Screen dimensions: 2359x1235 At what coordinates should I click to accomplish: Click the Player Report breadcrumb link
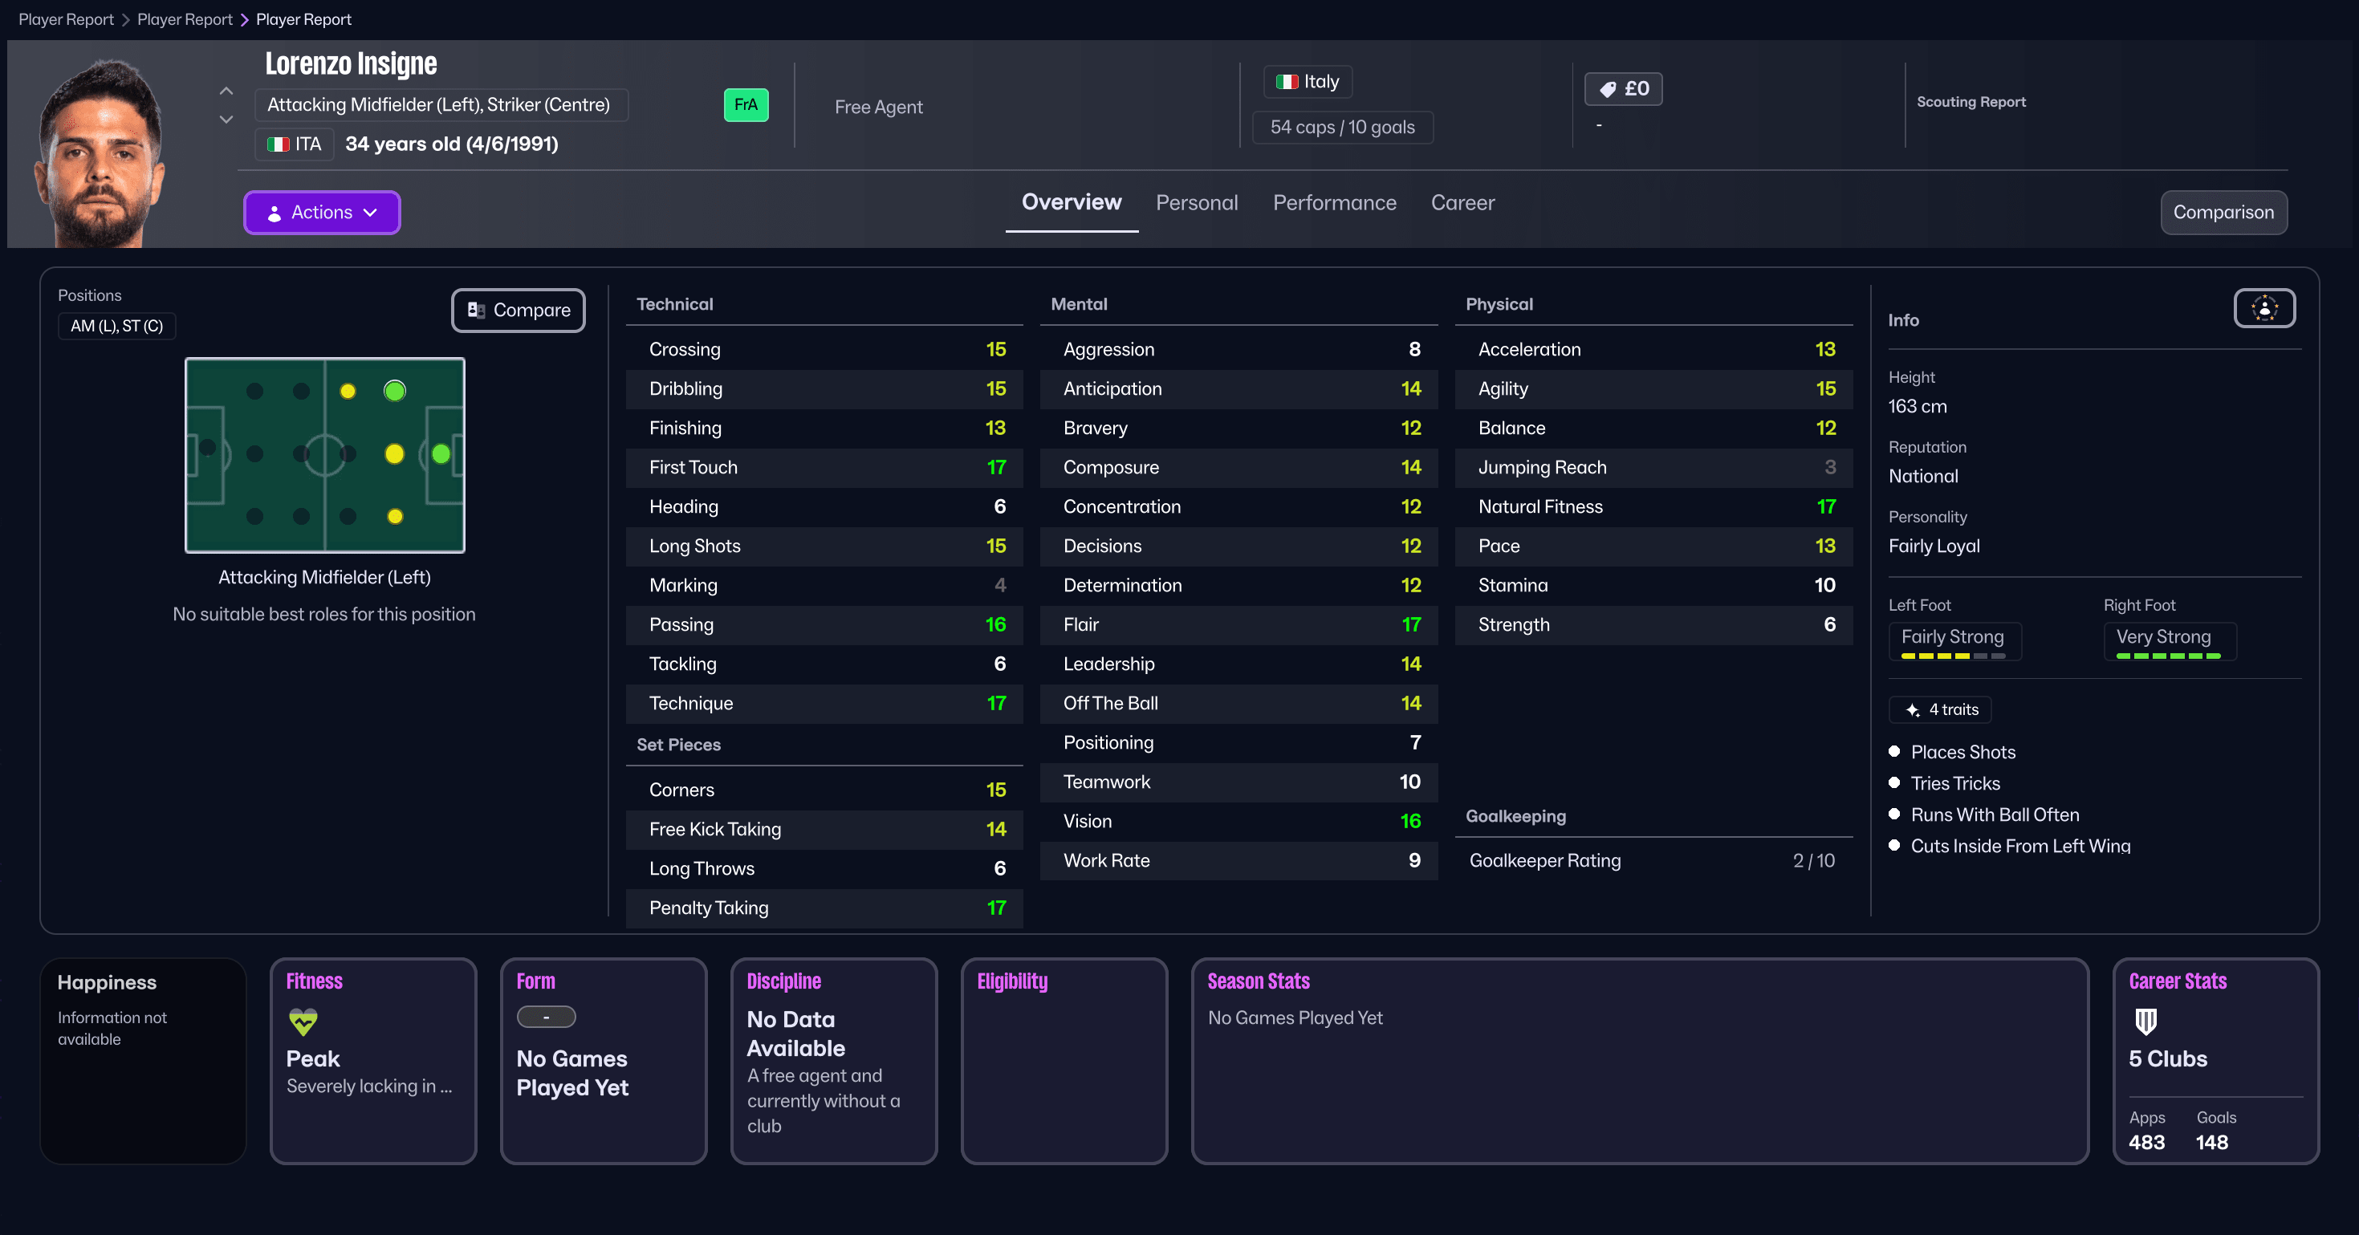tap(65, 18)
